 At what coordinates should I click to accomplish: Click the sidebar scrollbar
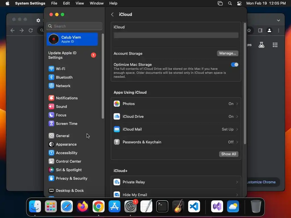(103, 76)
